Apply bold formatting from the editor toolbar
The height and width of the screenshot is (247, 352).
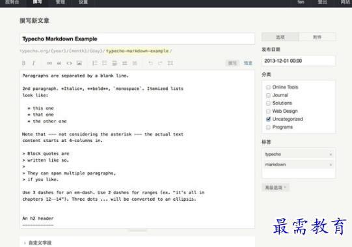[x=23, y=63]
